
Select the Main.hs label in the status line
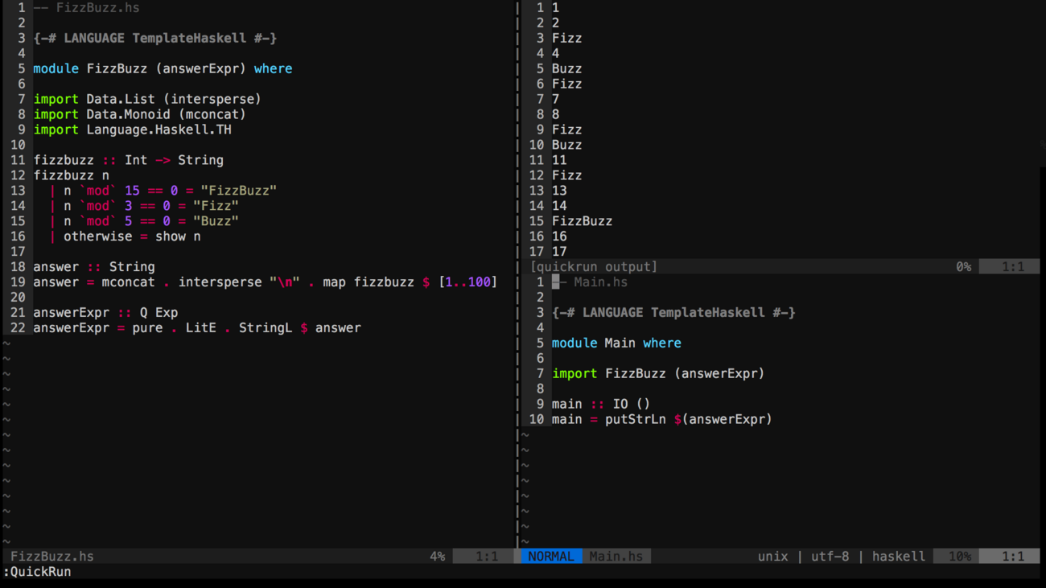click(616, 556)
